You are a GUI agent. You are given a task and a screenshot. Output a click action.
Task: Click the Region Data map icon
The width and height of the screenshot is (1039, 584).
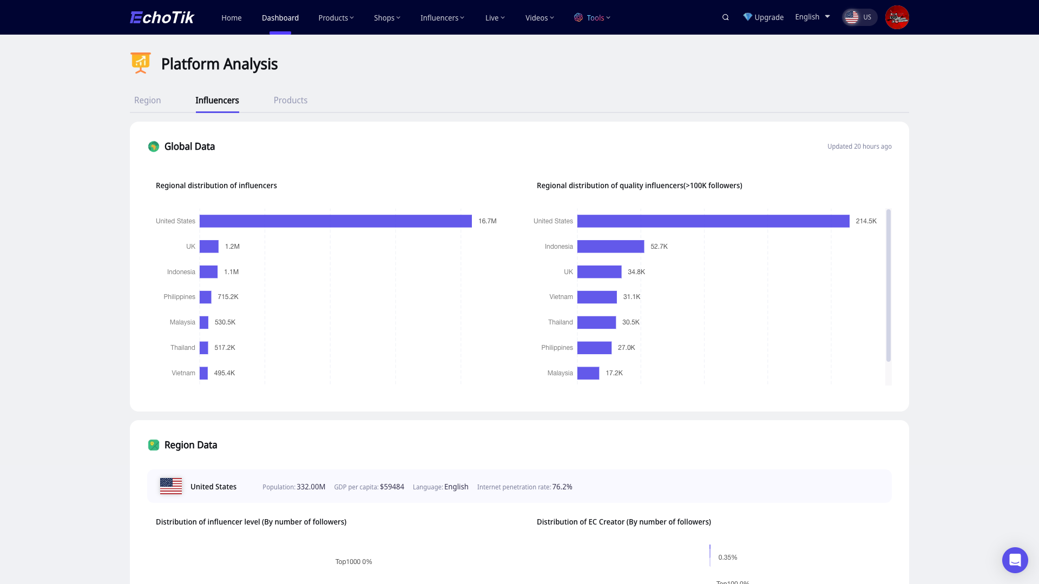[x=153, y=444]
